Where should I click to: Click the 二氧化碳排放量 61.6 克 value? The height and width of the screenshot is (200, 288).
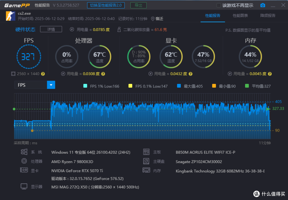(x=161, y=30)
